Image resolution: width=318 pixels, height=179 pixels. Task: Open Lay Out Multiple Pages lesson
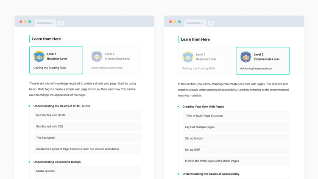(x=236, y=127)
